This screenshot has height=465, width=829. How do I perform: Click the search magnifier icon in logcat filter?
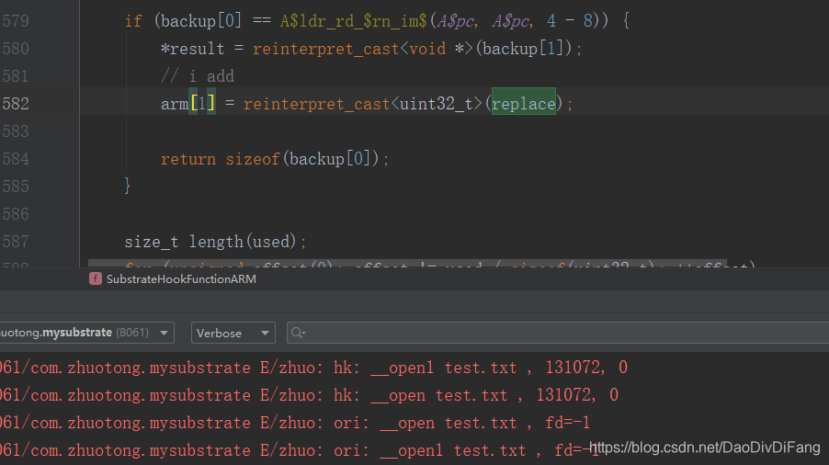(298, 333)
